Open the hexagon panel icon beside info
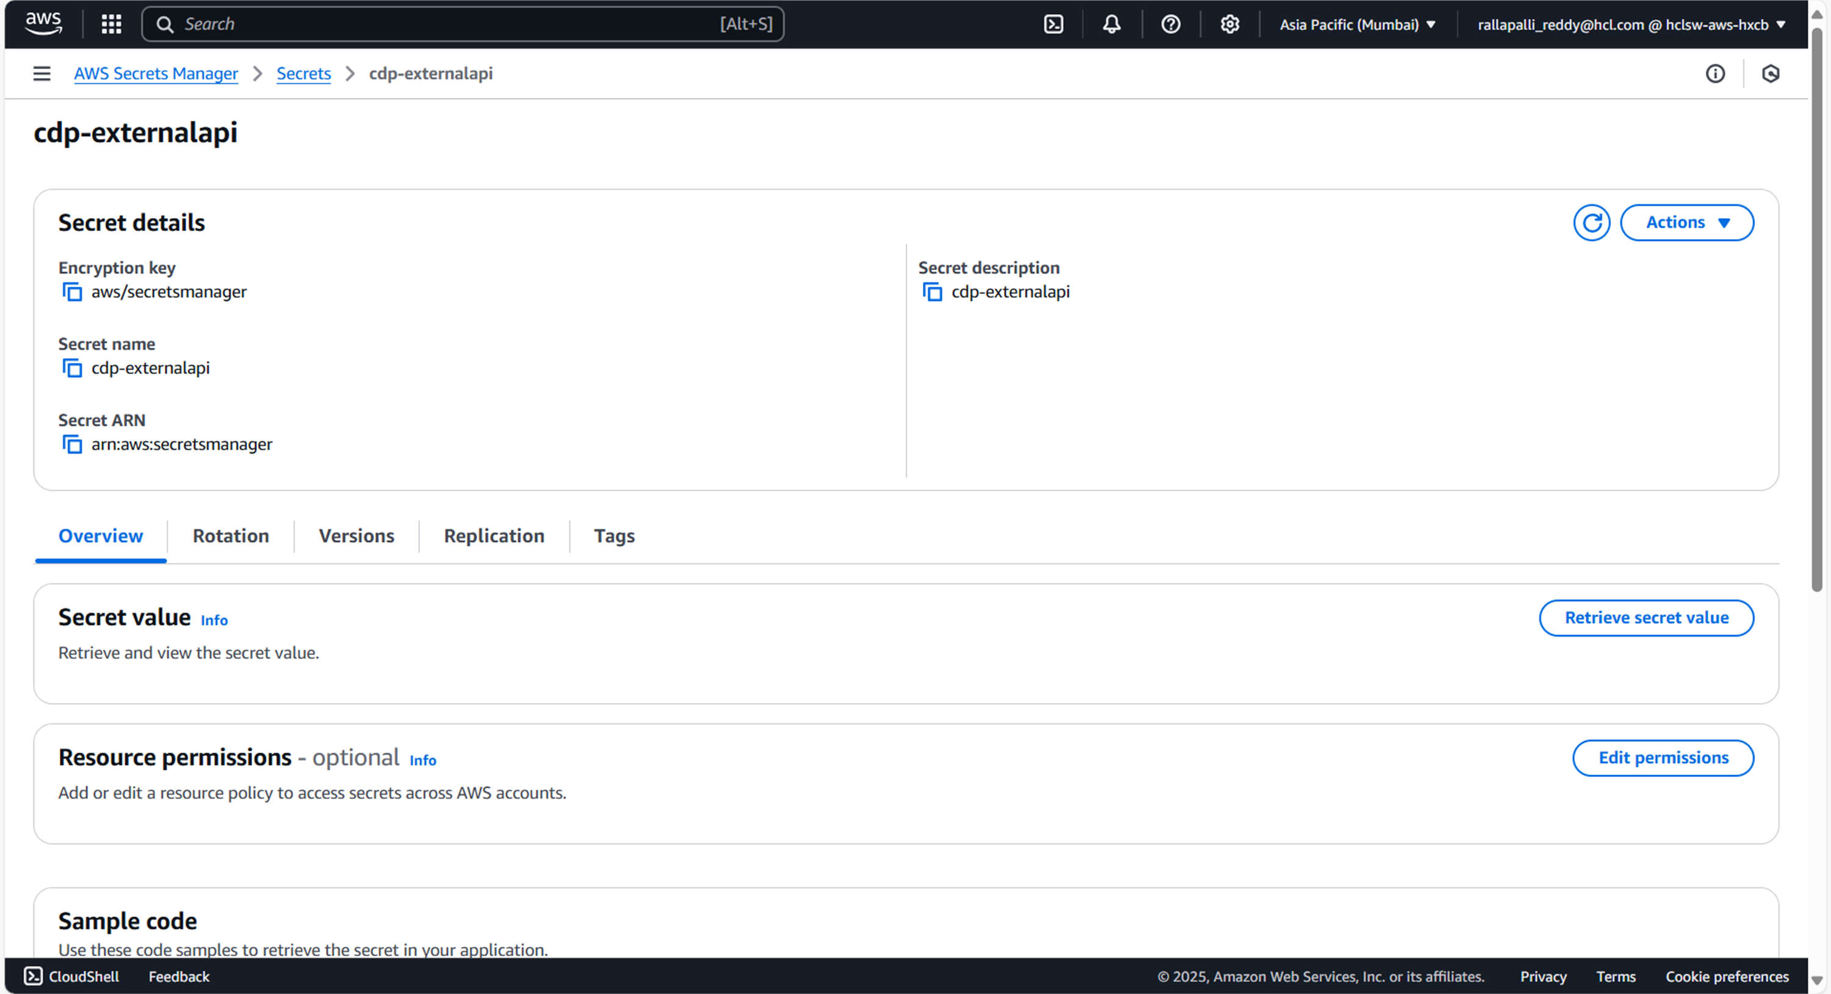 click(1770, 74)
